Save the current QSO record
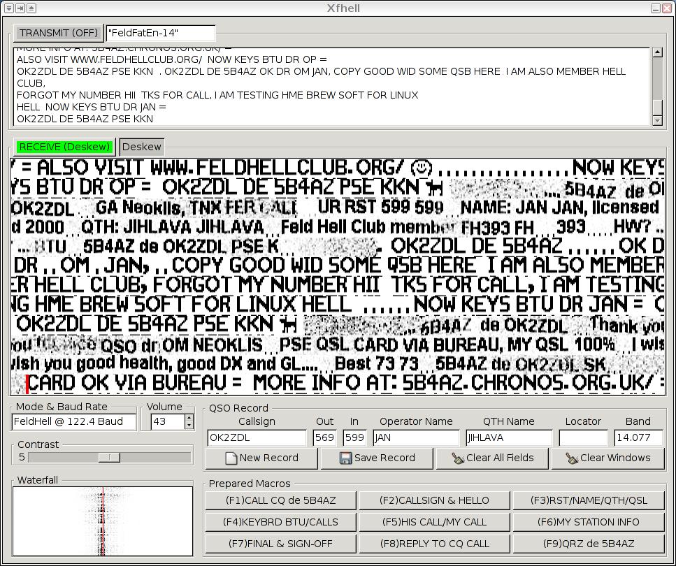 point(377,458)
